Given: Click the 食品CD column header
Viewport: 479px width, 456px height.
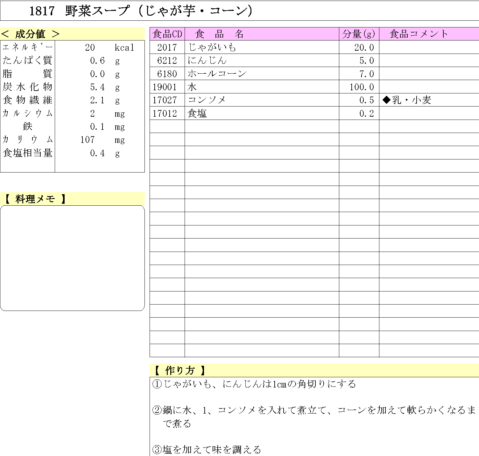Looking at the screenshot, I should click(167, 34).
